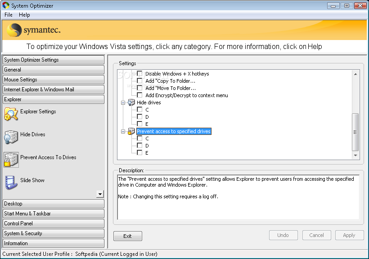This screenshot has height=259, width=369.
Task: Check Add Encrypt/Decrypt to context menu
Action: 139,95
